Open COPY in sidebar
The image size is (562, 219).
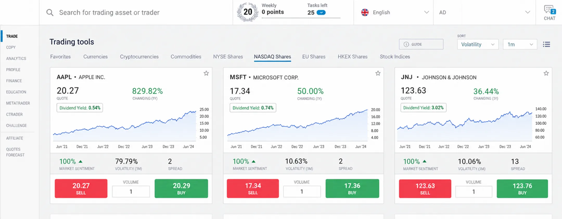pyautogui.click(x=11, y=47)
